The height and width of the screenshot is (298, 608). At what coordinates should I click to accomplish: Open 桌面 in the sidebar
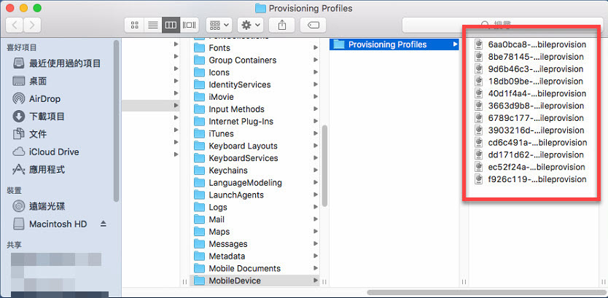pyautogui.click(x=29, y=81)
